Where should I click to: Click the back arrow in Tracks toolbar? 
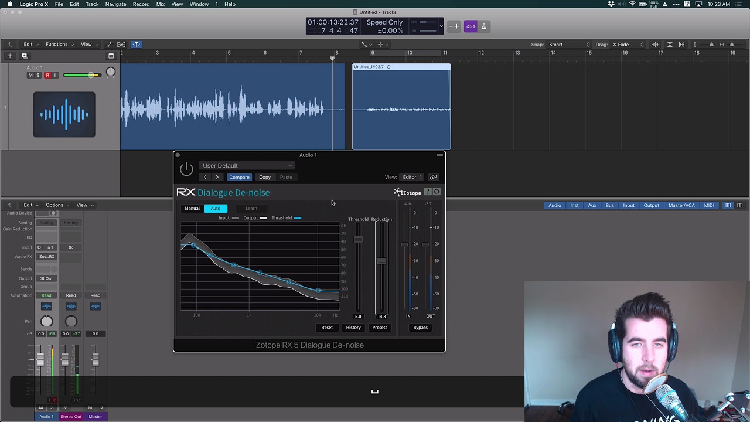[10, 45]
